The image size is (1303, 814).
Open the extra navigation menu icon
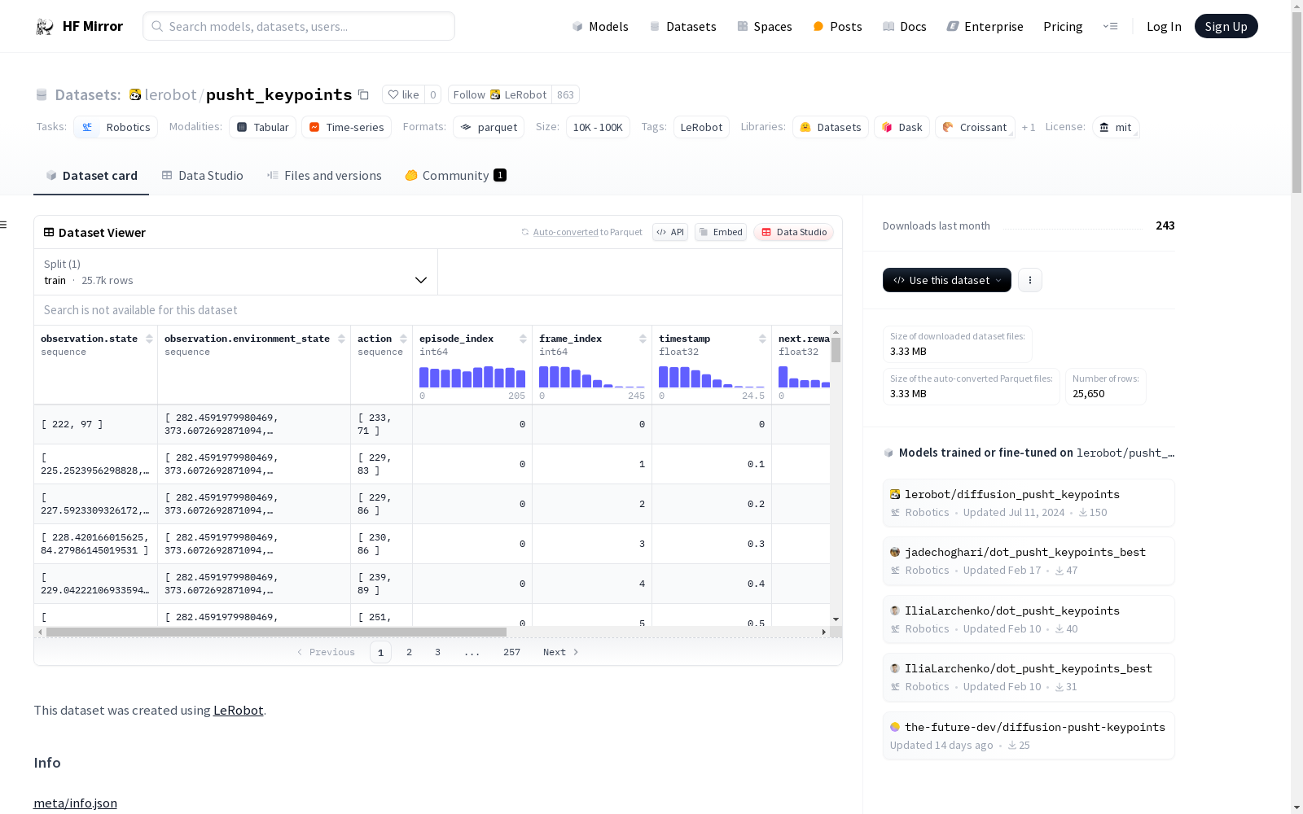click(1110, 27)
